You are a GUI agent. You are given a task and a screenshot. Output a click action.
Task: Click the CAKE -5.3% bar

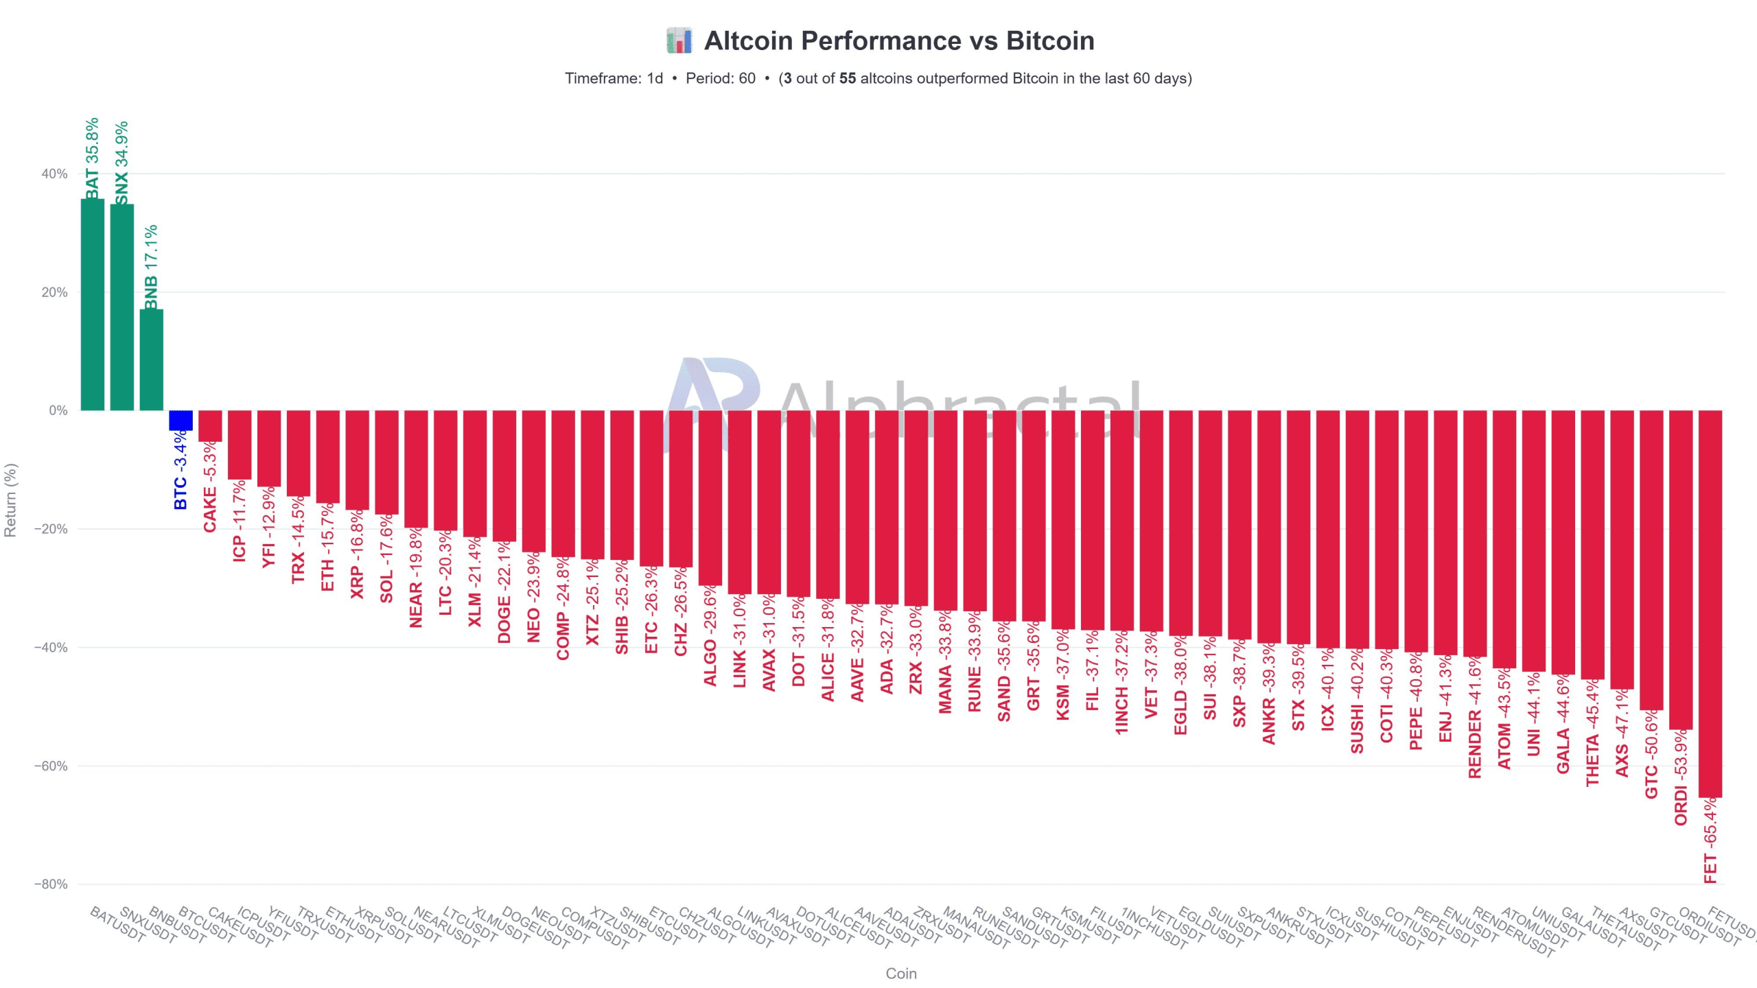click(x=211, y=426)
